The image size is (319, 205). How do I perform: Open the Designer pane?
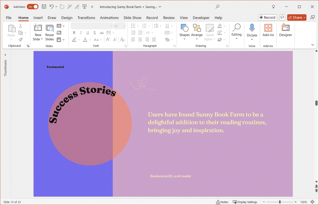coord(286,30)
